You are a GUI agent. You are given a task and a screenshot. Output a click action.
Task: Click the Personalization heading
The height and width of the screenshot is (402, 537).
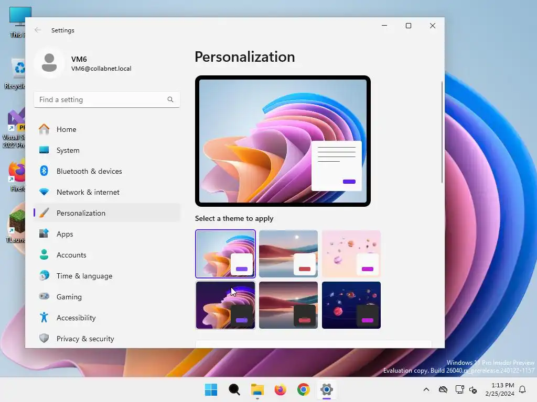(244, 57)
